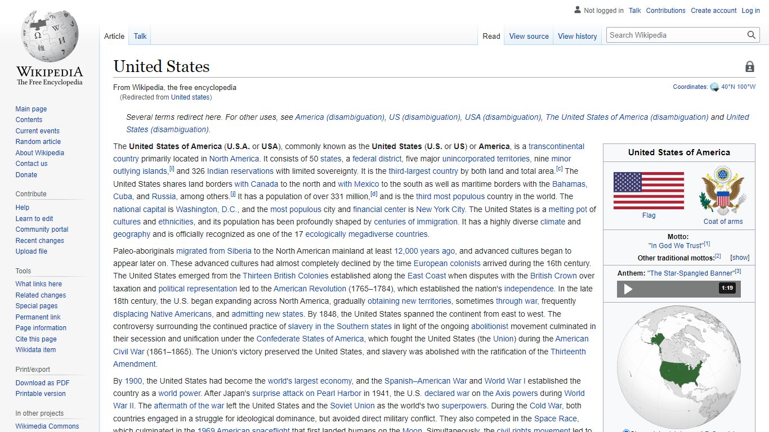The image size is (769, 432).
Task: Open the Soviet Union link
Action: (353, 406)
